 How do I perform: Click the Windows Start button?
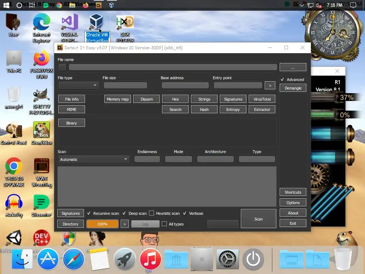pos(6,5)
